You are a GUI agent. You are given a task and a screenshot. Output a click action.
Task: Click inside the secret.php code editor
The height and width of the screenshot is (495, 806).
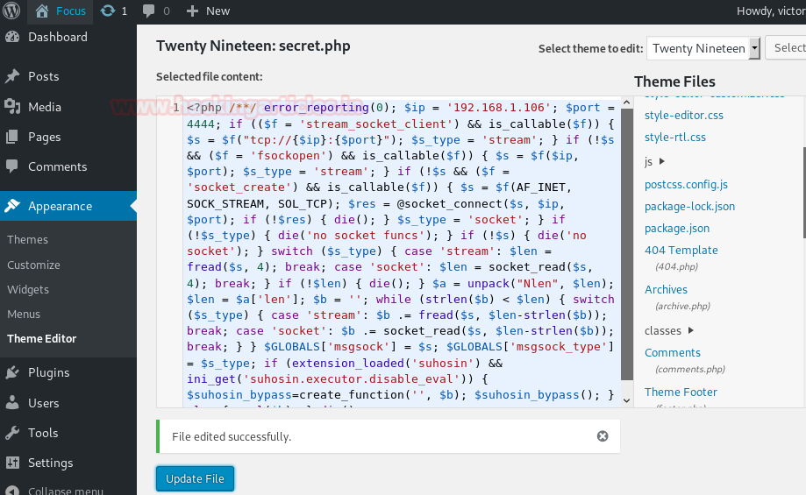point(401,251)
